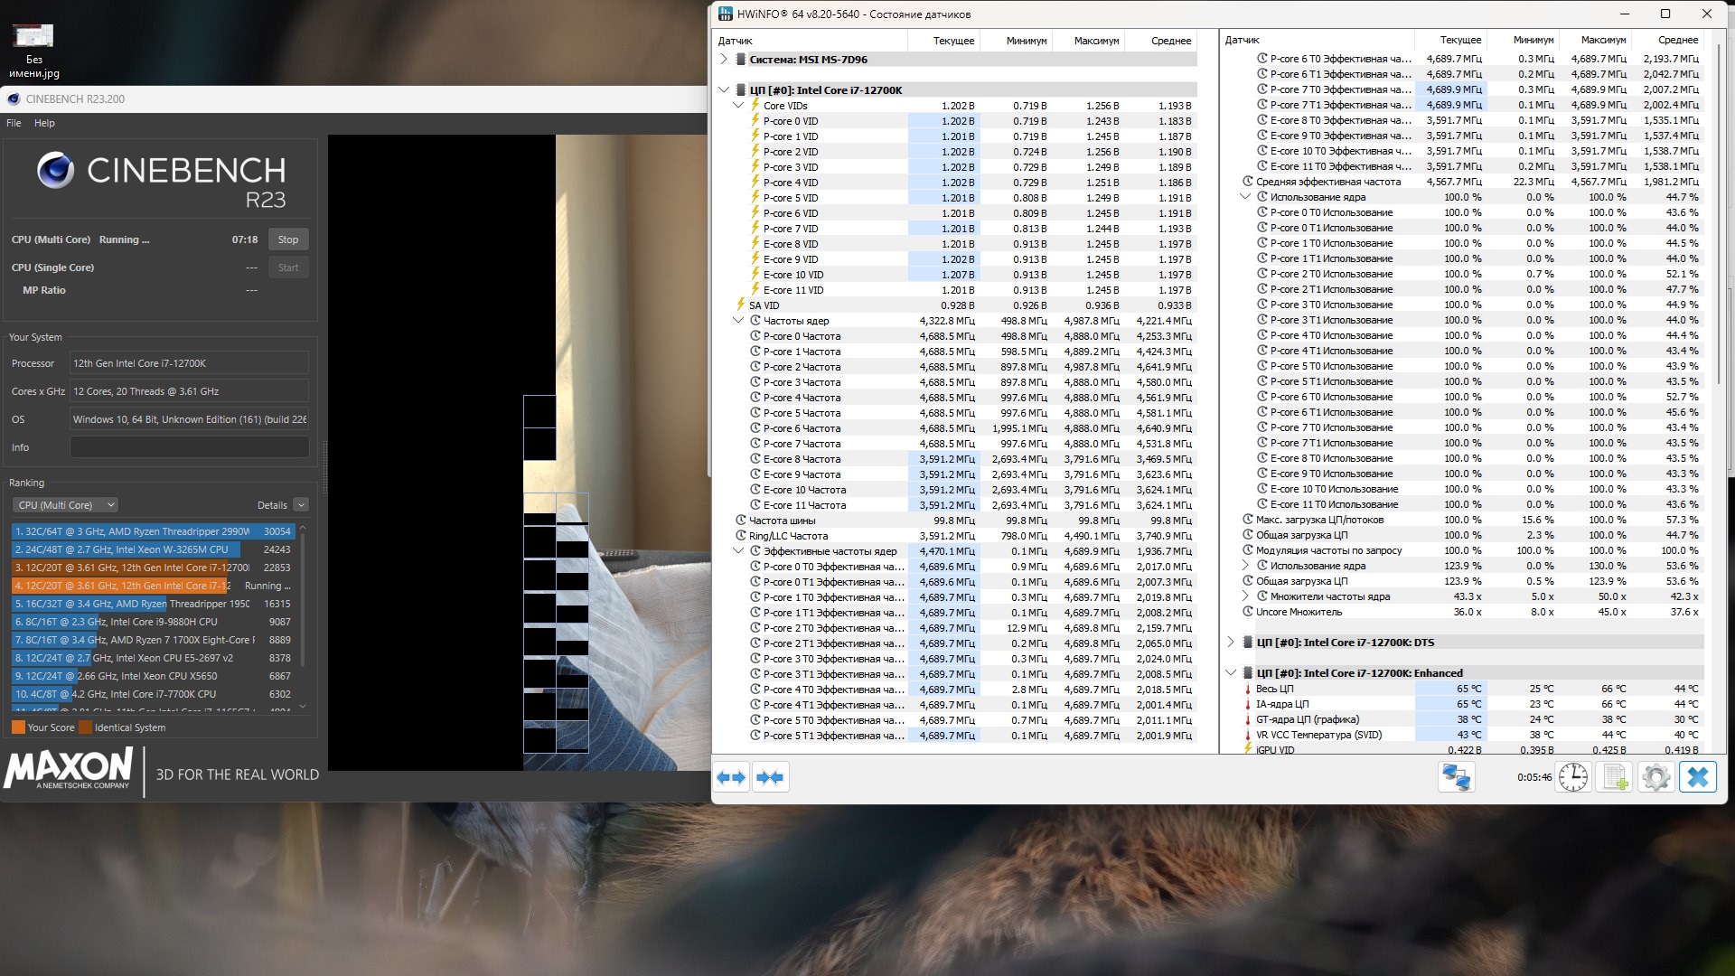Stop the running multi core test

[x=288, y=239]
